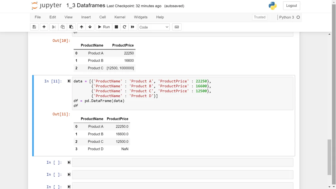Insert a cell below with plus icon
336x189 pixels.
[44, 27]
